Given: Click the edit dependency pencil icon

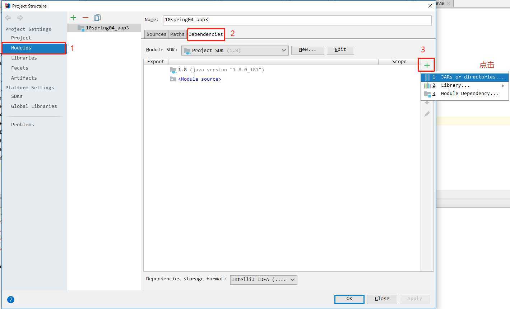Looking at the screenshot, I should tap(427, 114).
